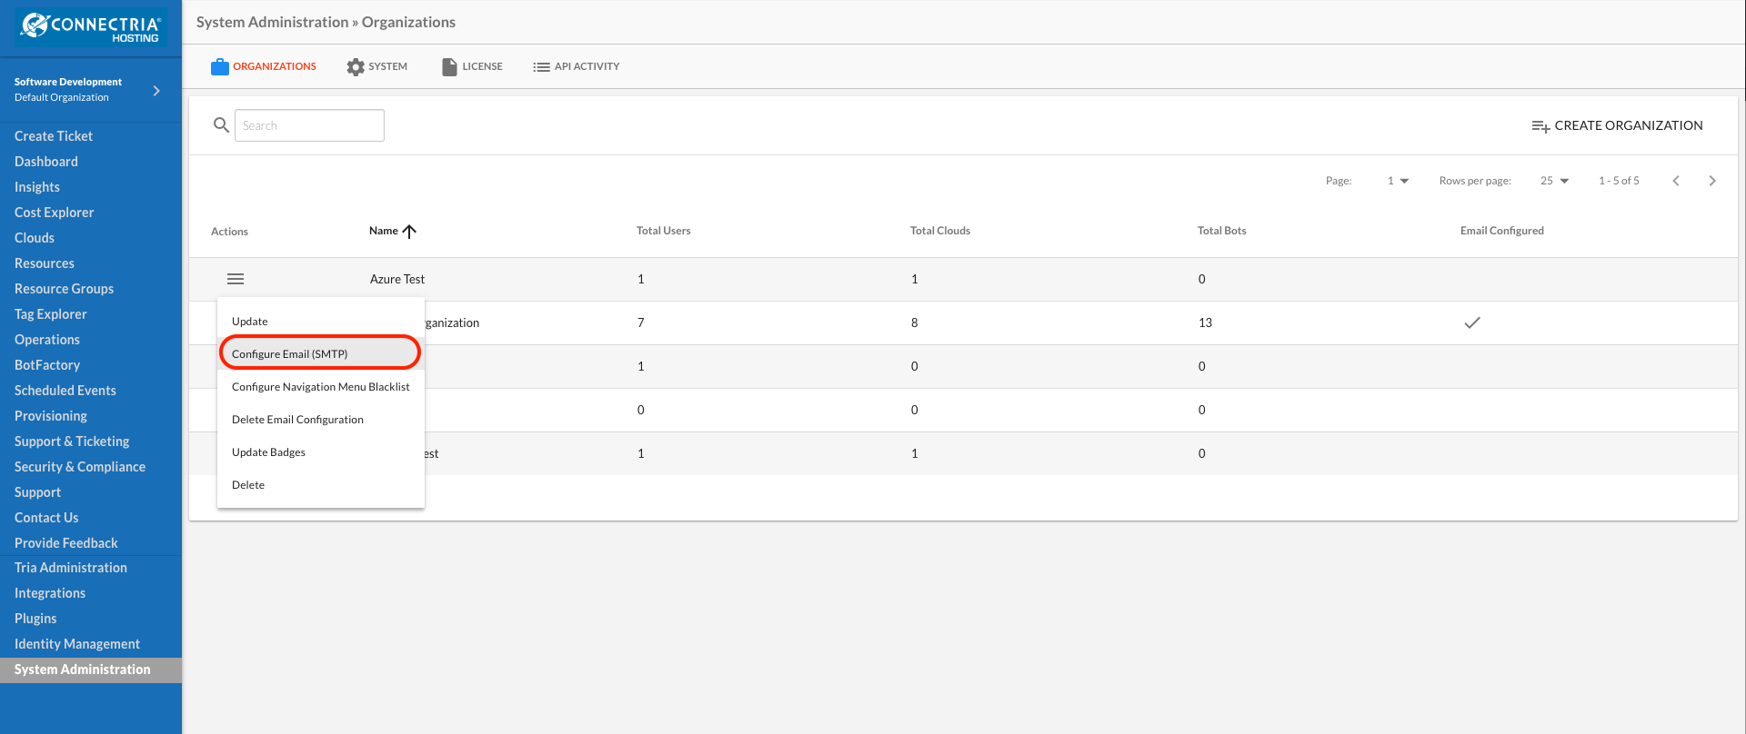The height and width of the screenshot is (734, 1746).
Task: Go to next page arrow
Action: point(1712,181)
